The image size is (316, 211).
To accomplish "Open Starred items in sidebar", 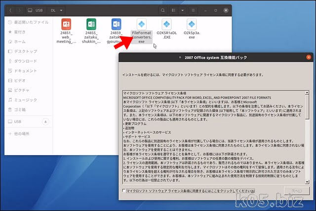I will coord(29,32).
